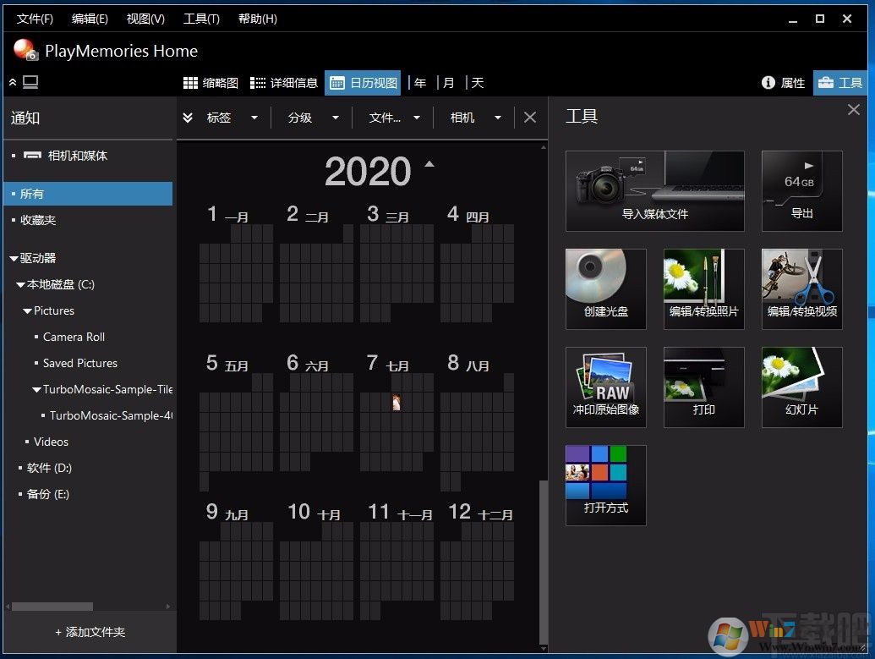Click the left sidebar horizontal scrollbar
Viewport: 875px width, 659px height.
click(52, 607)
